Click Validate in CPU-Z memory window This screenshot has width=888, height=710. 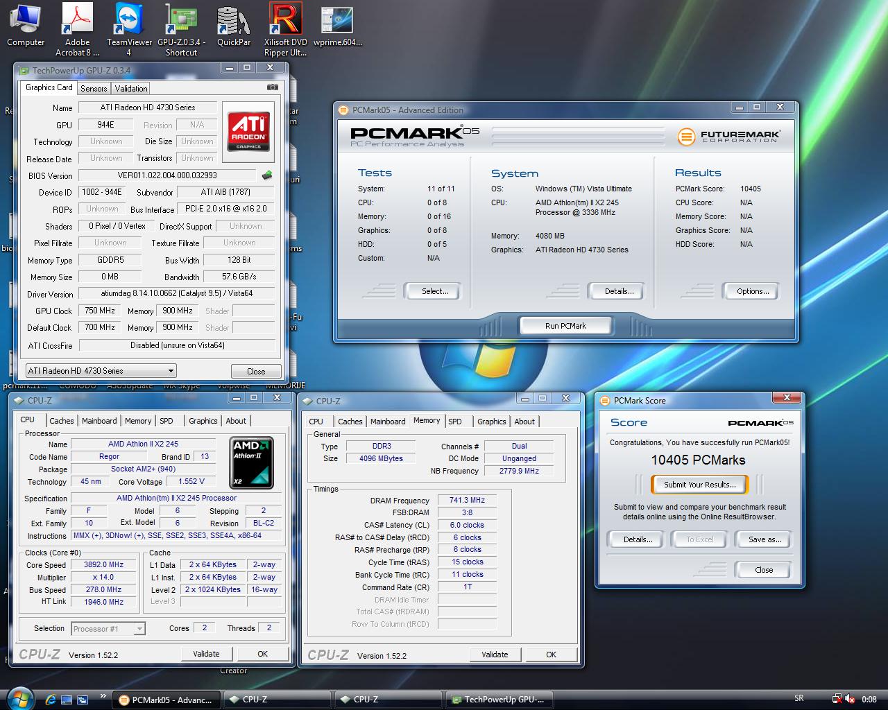tap(495, 655)
